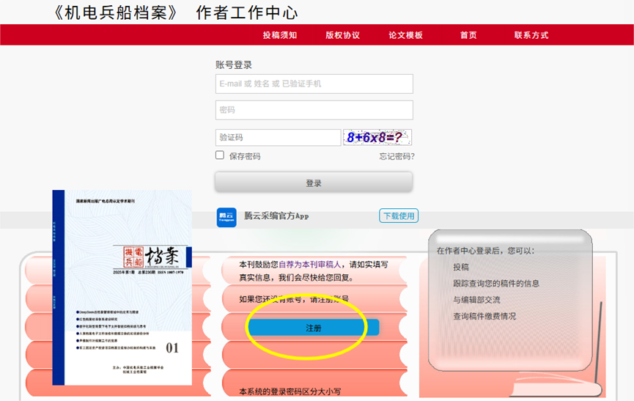The image size is (634, 401).
Task: Open the 忘记密码? link
Action: pos(397,156)
